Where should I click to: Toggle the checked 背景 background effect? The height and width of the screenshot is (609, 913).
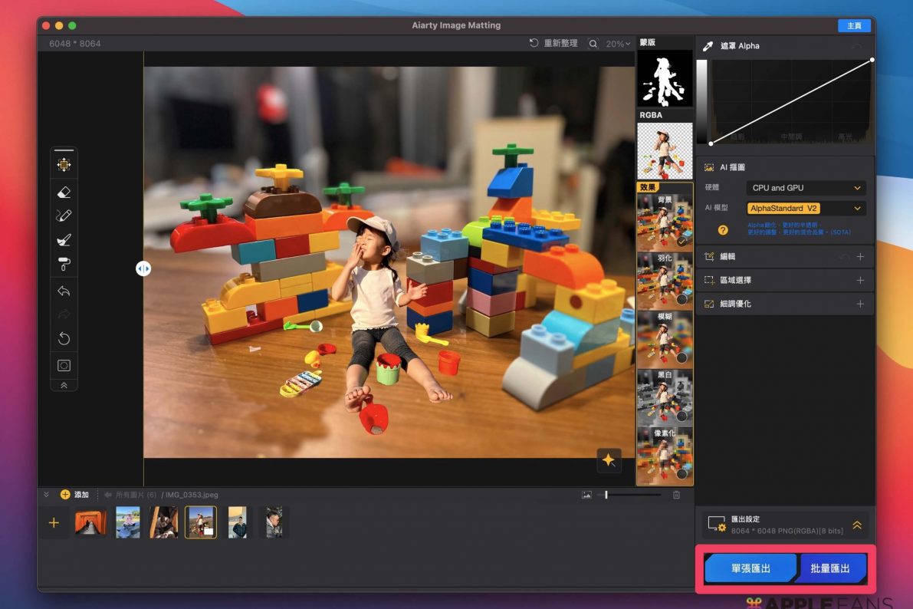coord(681,241)
